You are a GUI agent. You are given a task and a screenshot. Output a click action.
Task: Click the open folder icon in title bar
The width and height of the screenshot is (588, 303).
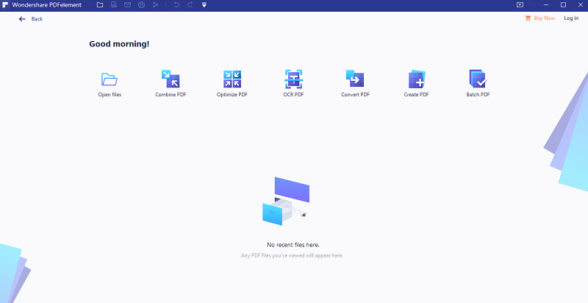pyautogui.click(x=100, y=5)
